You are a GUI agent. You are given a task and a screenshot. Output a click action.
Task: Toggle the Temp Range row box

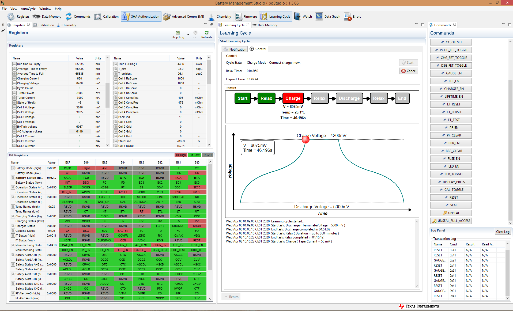(13, 207)
